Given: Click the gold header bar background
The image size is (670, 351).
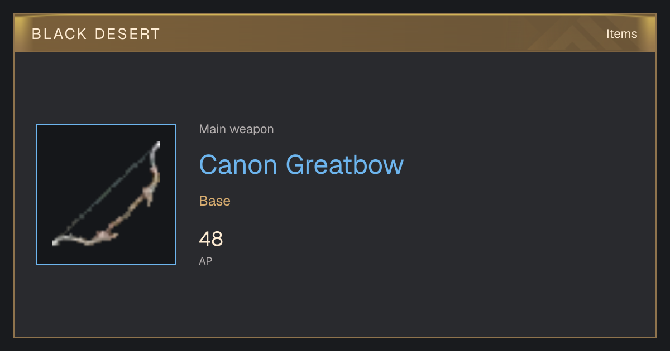Looking at the screenshot, I should pyautogui.click(x=335, y=34).
